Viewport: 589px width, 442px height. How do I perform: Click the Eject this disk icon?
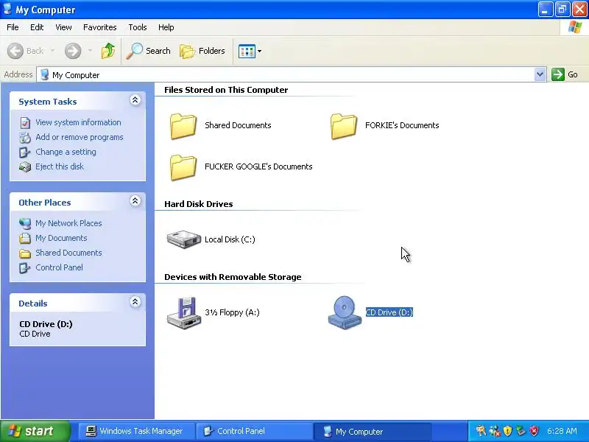(25, 167)
